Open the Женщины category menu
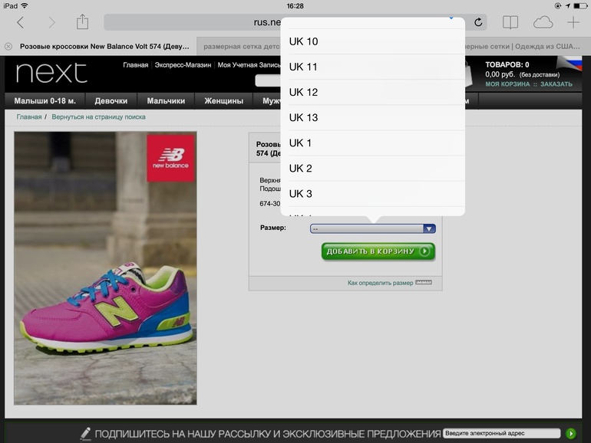Screen dimensions: 591x443 223,100
